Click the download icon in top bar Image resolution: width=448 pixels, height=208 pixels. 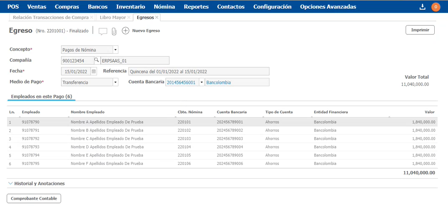[423, 7]
